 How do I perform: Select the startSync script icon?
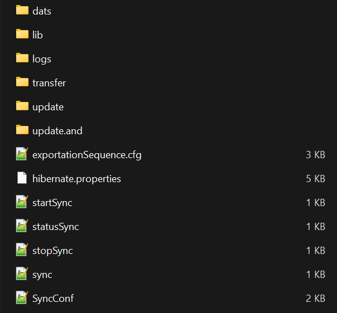(x=22, y=203)
